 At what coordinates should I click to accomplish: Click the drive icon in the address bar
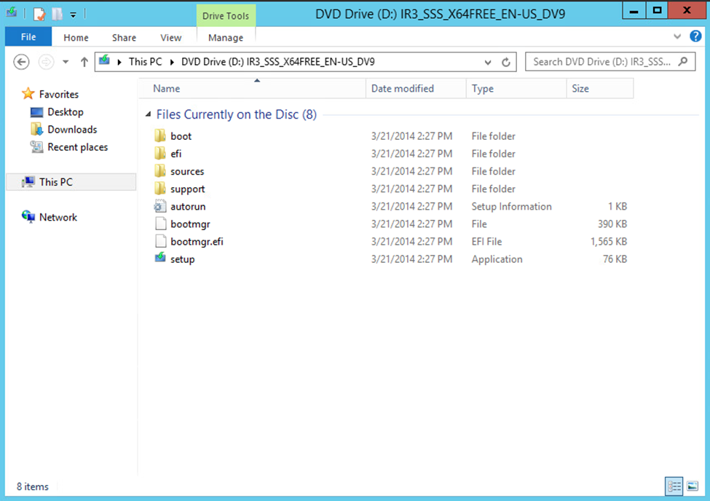[105, 60]
